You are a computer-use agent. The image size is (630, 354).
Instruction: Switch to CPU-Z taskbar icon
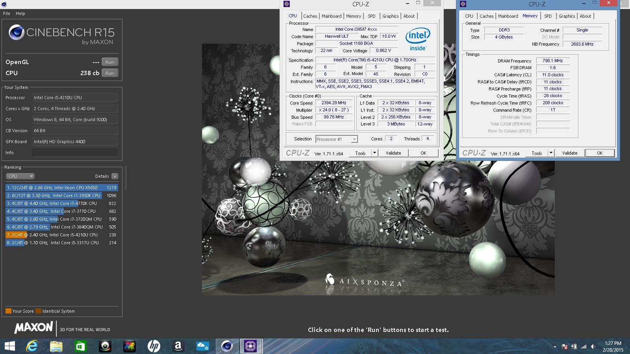click(251, 346)
